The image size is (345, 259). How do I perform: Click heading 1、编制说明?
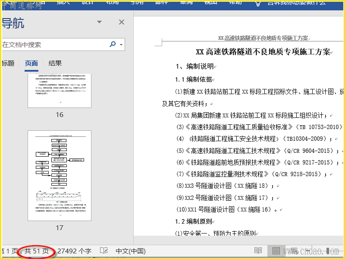pos(196,66)
